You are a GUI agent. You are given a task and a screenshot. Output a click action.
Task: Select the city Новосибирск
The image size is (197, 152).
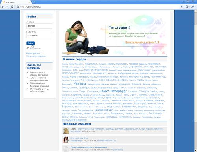tap(70, 73)
